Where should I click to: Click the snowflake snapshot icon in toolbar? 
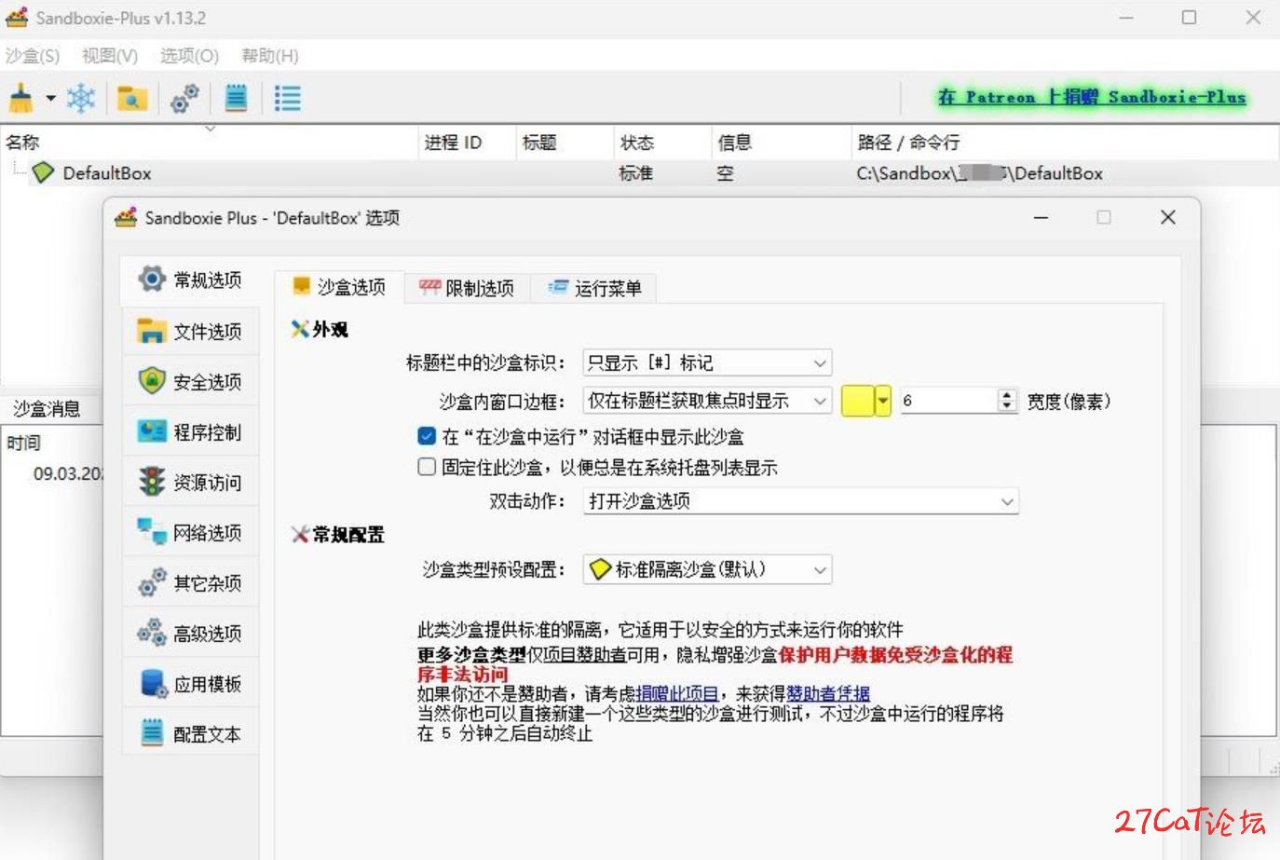coord(81,98)
